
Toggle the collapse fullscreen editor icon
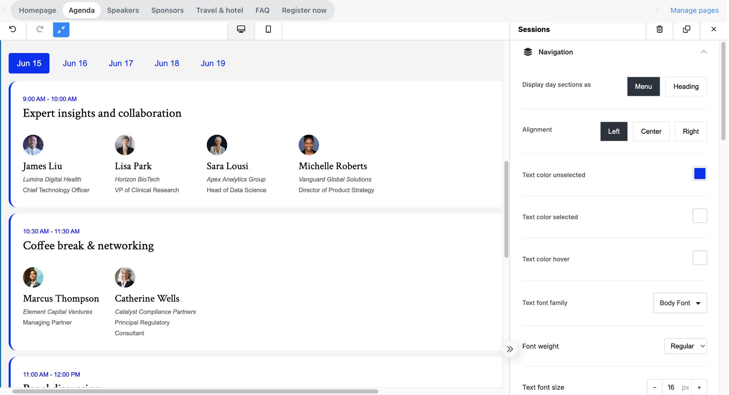point(61,30)
